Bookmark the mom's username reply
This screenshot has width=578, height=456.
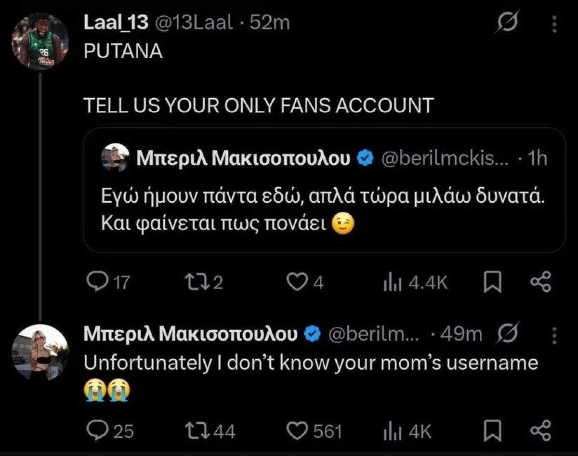point(492,430)
